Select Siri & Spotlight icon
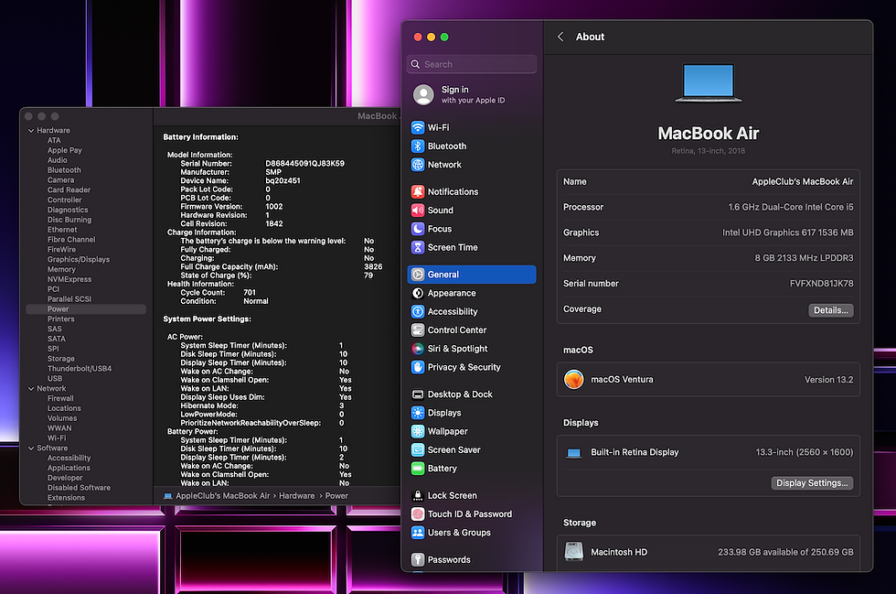896x594 pixels. click(418, 349)
